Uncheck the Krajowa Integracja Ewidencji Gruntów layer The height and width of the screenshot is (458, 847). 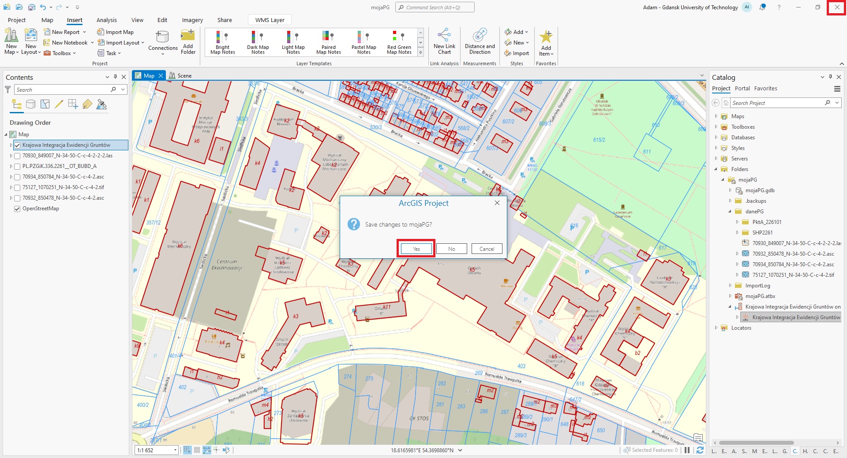17,145
